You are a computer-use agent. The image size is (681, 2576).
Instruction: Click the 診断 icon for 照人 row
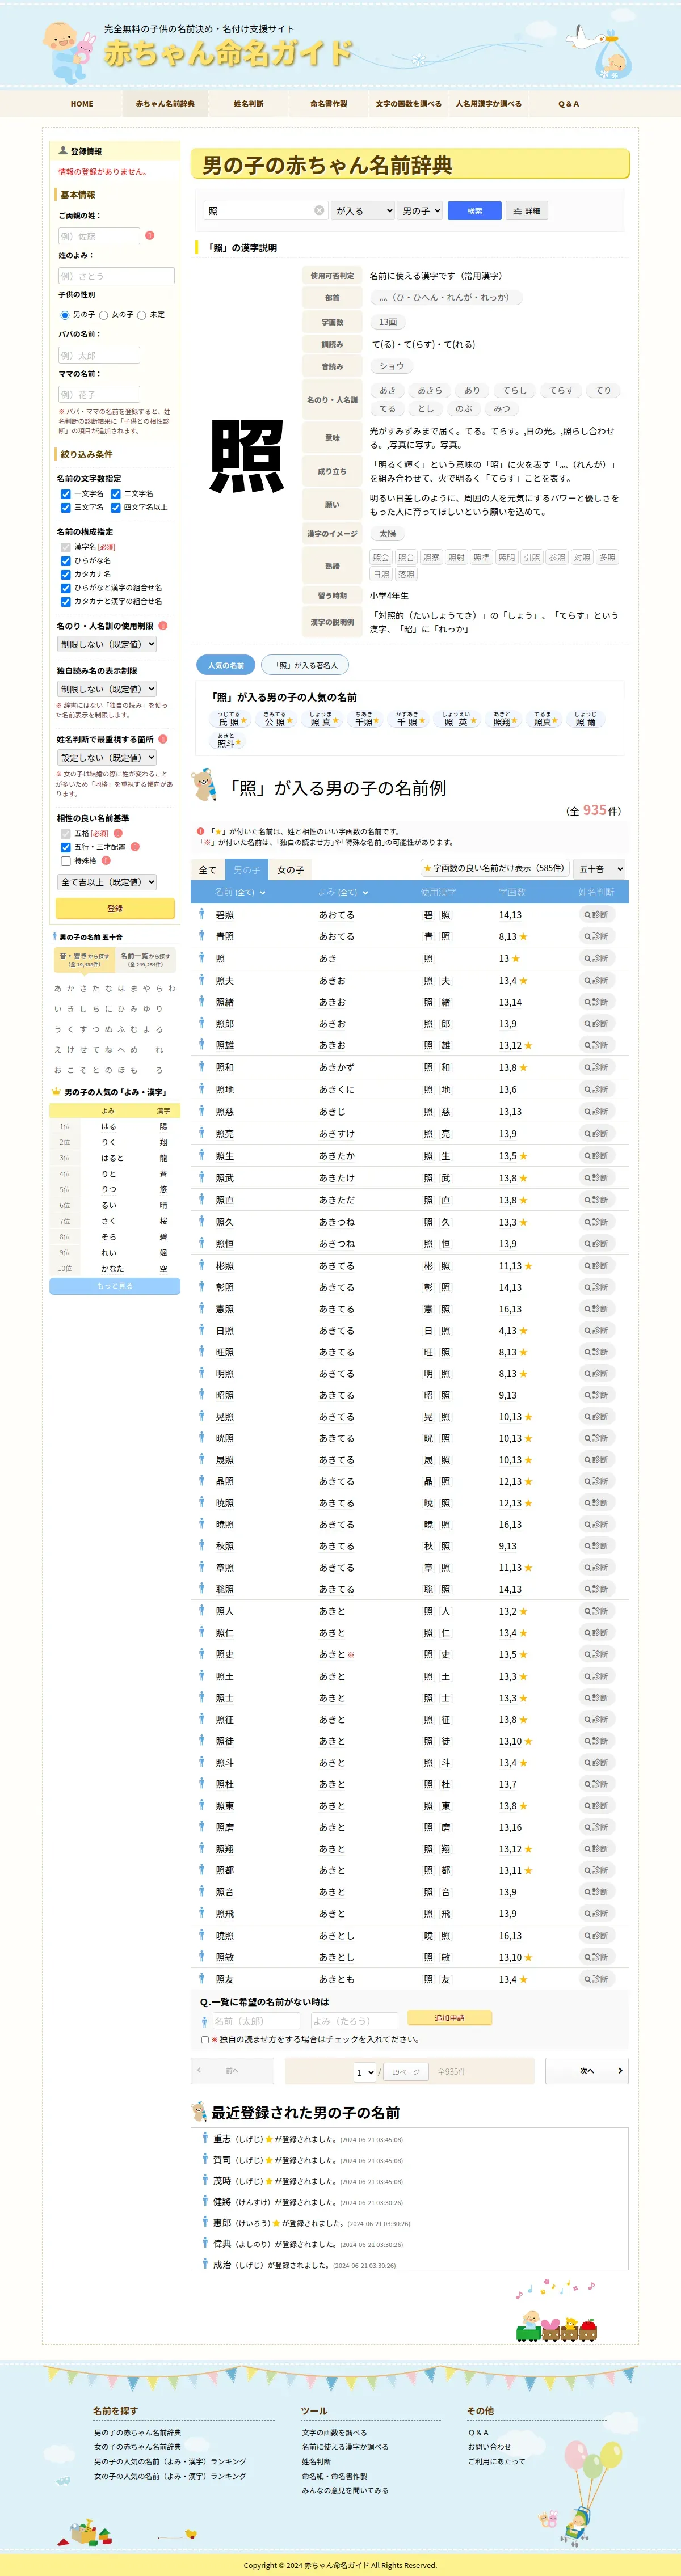(x=596, y=1611)
